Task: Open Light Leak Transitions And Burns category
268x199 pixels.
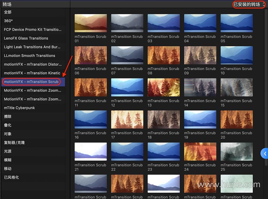Action: tap(33, 47)
